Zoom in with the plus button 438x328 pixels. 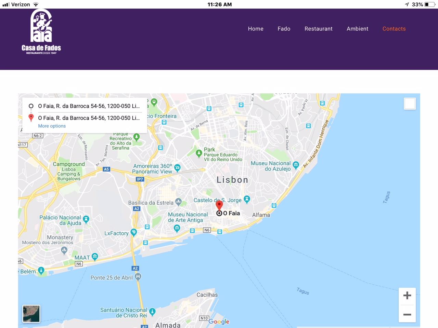407,296
